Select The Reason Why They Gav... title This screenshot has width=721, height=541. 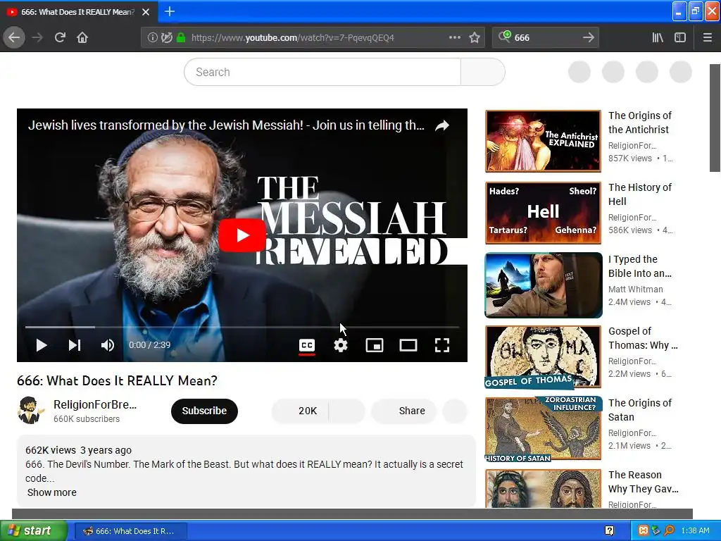(643, 482)
